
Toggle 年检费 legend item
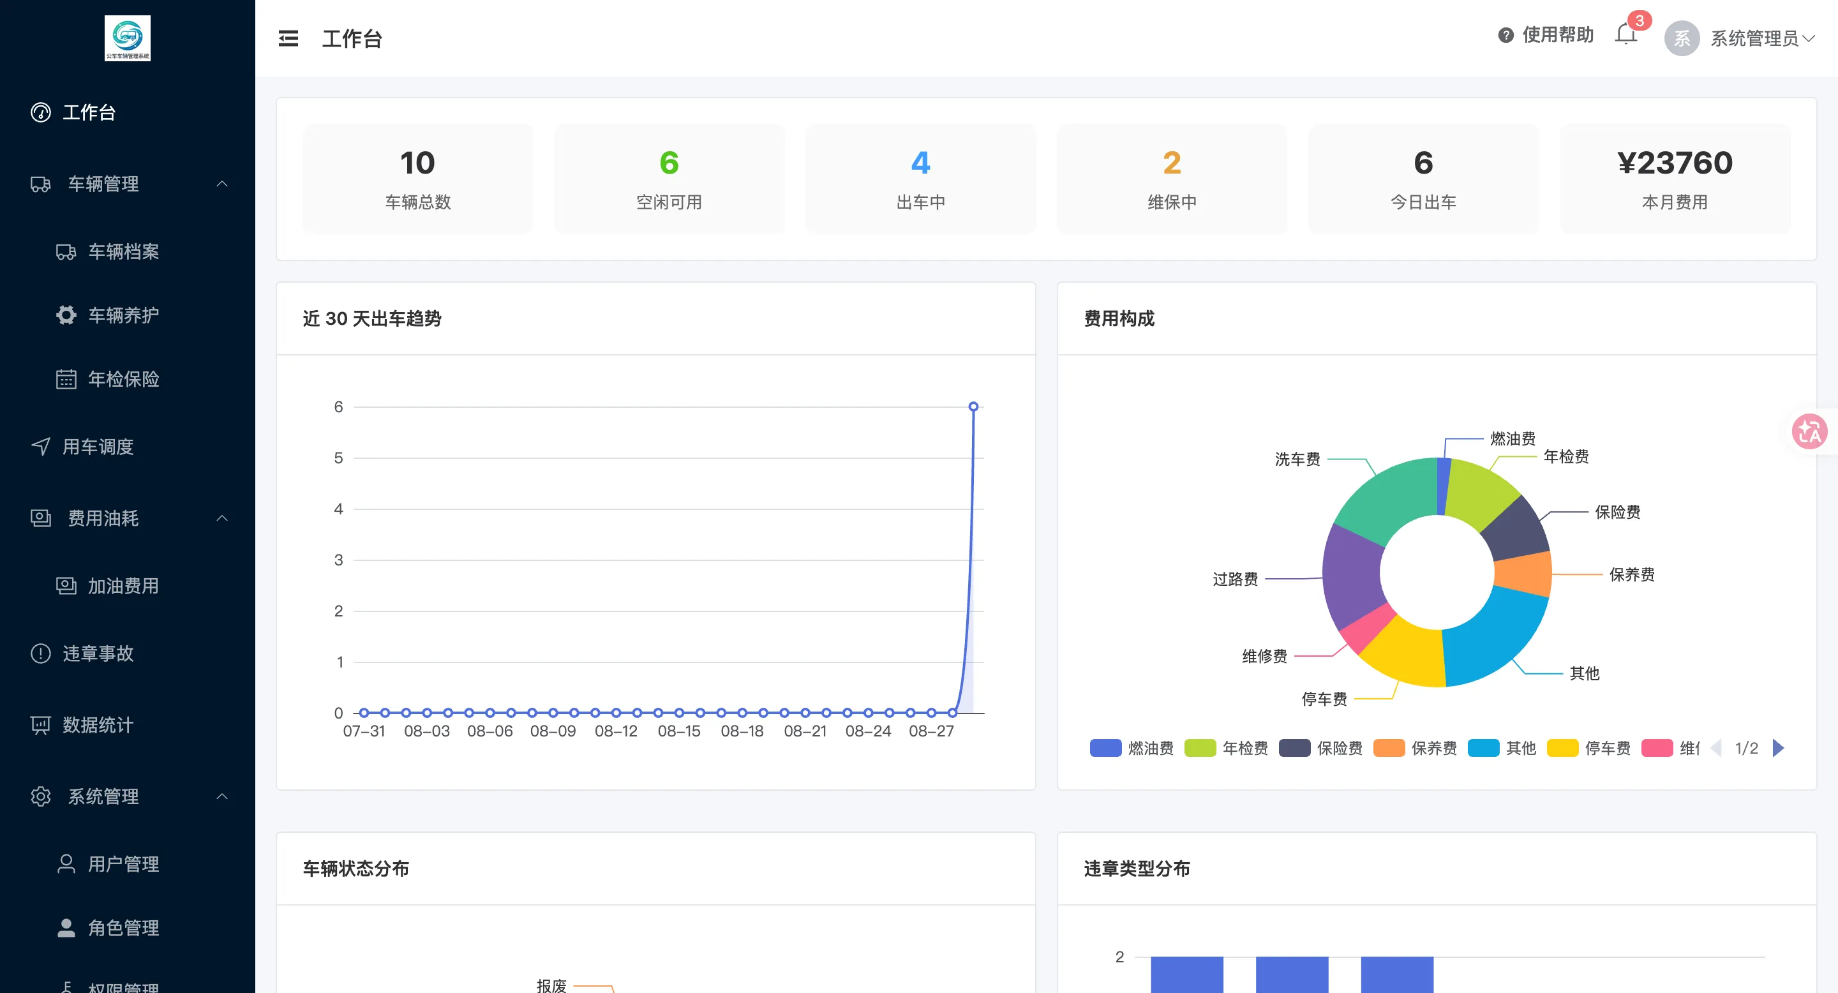(1226, 747)
